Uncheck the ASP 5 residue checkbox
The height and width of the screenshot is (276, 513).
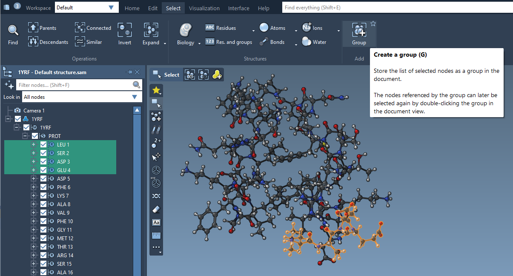43,179
